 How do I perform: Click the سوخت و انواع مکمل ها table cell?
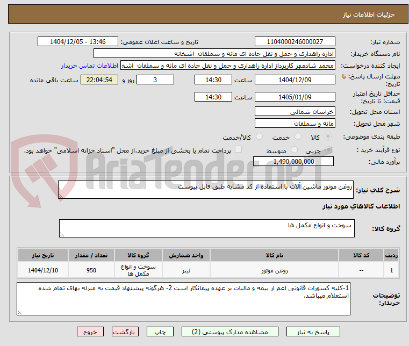138,270
